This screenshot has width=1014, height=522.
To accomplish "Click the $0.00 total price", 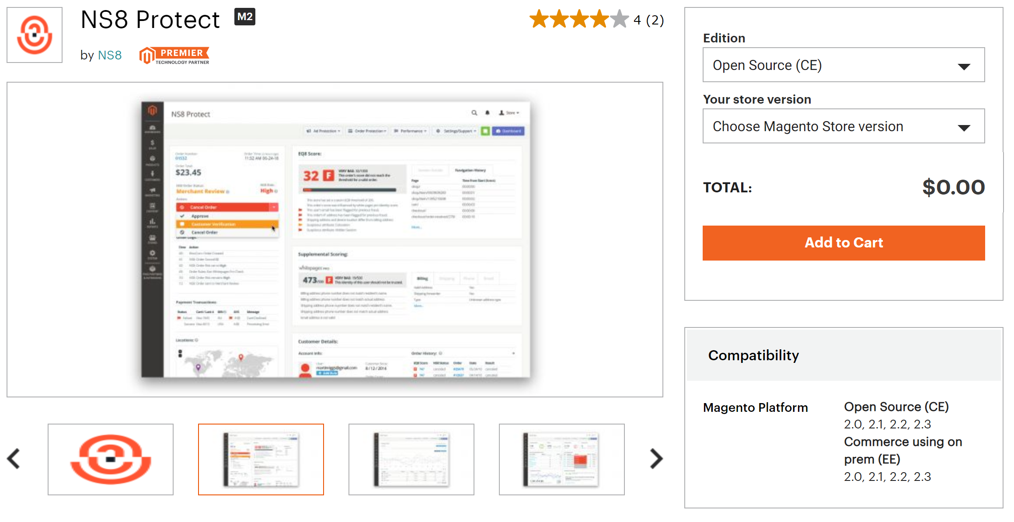I will point(953,188).
